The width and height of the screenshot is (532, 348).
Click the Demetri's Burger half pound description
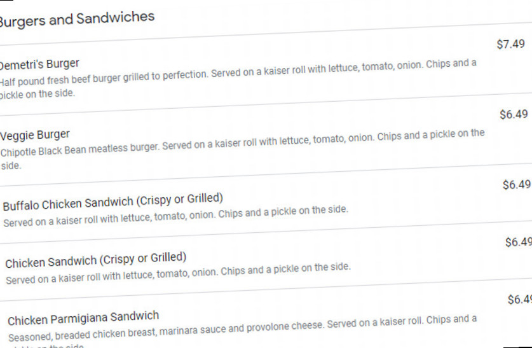238,73
